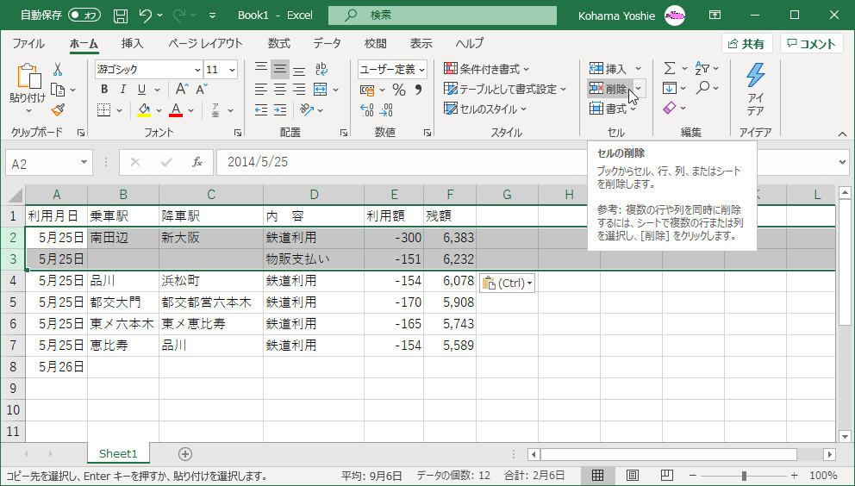Increase indent of cell content
The image size is (855, 486).
tap(280, 110)
